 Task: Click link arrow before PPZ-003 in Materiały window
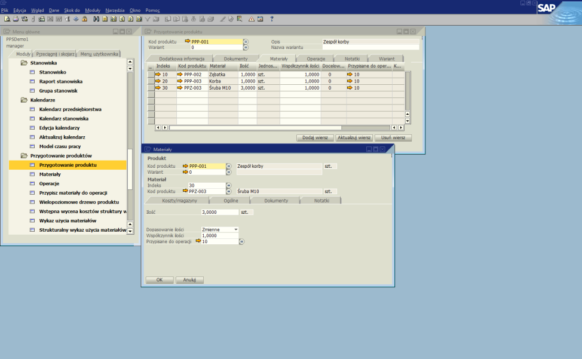(x=185, y=191)
